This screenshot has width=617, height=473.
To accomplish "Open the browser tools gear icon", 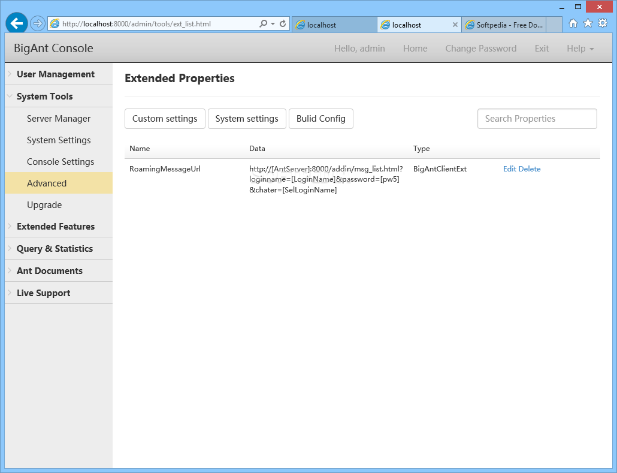I will [x=603, y=23].
